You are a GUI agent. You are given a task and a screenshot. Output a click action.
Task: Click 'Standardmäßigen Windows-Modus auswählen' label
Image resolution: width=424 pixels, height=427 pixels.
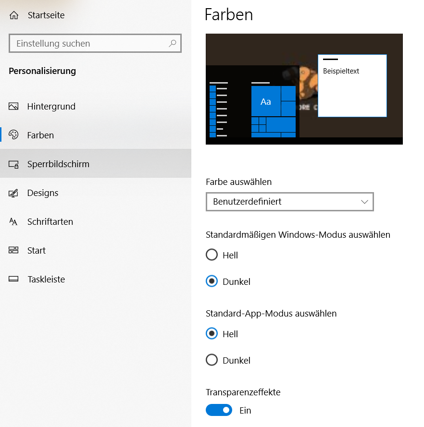(298, 235)
